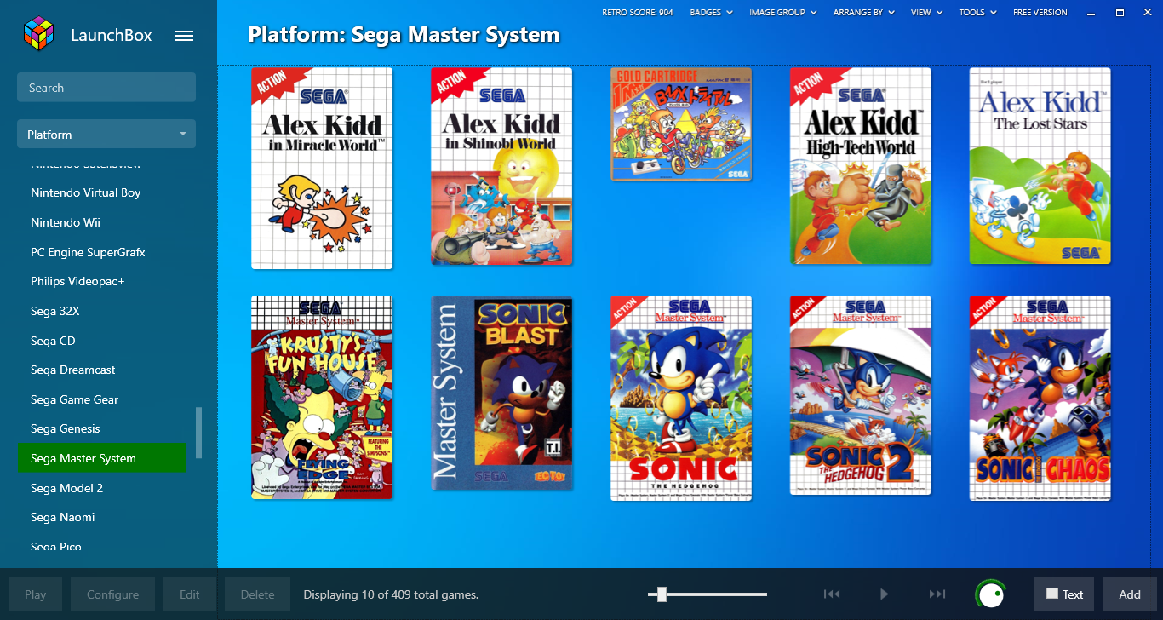Click the Play button
1163x620 pixels.
click(36, 594)
